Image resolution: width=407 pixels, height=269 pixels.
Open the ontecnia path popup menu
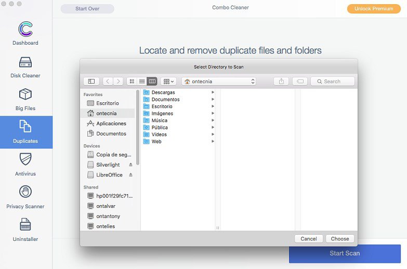pos(219,82)
